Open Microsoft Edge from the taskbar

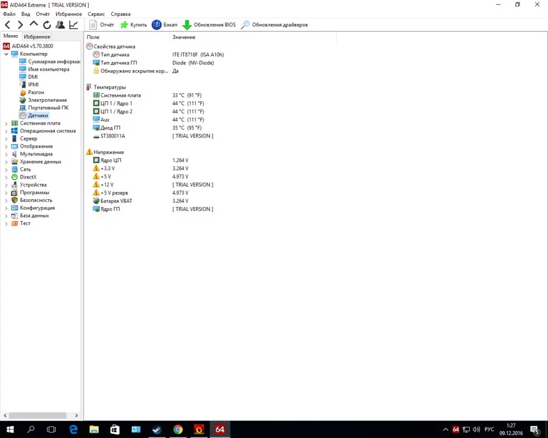pyautogui.click(x=73, y=429)
